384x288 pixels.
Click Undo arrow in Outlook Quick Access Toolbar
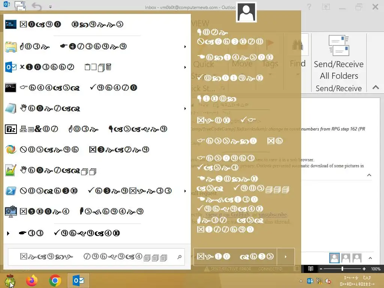tap(36, 7)
